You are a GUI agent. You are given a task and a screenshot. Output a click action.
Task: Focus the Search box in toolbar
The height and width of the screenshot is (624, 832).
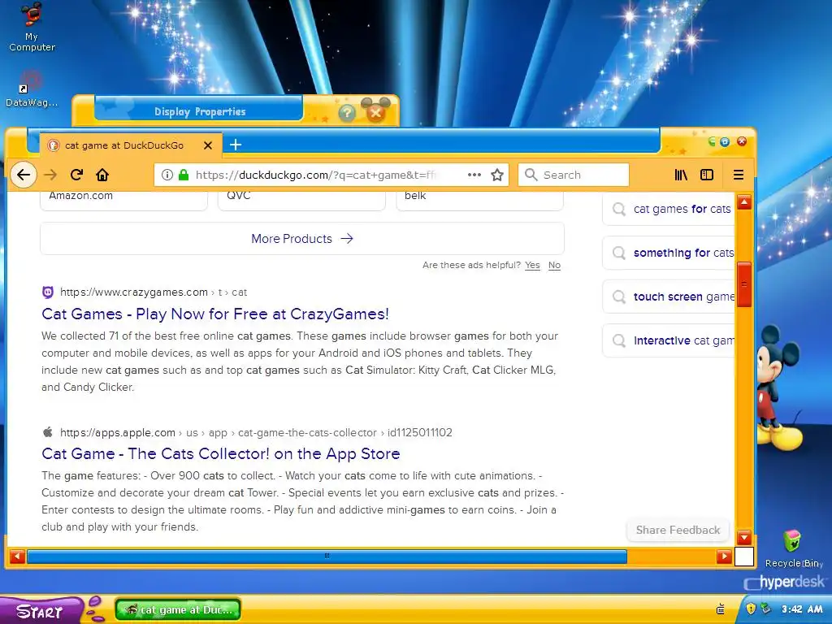point(574,175)
